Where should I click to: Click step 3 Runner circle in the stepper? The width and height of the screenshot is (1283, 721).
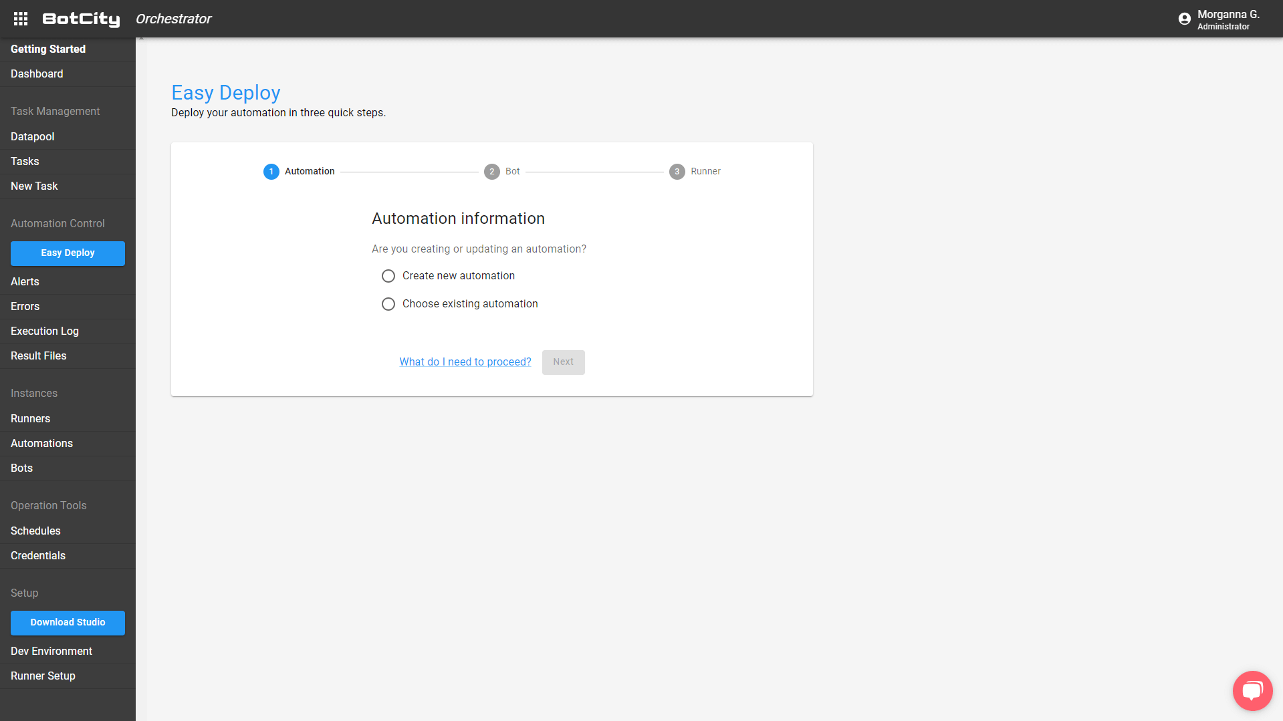[x=677, y=171]
